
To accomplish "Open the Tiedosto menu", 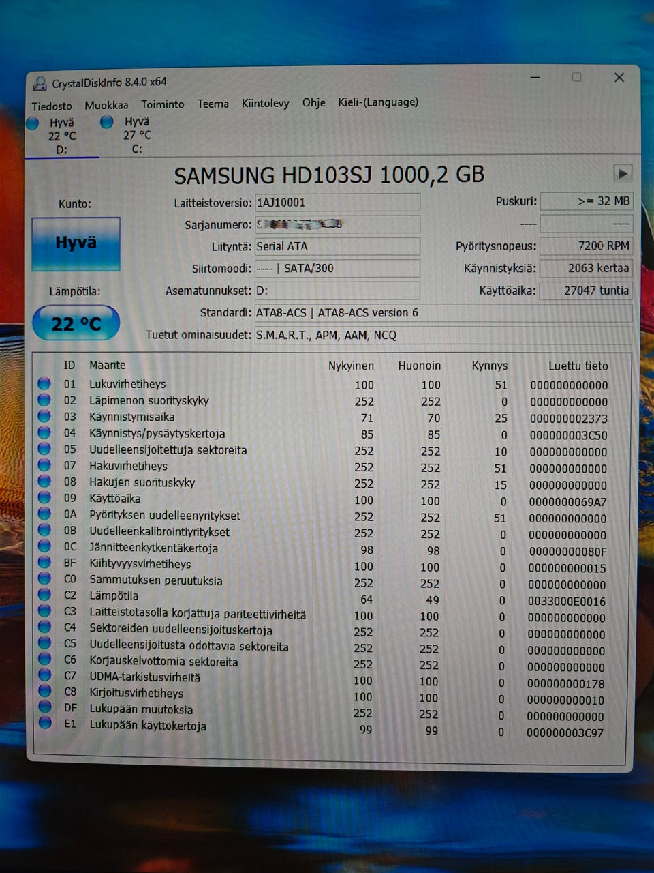I will coord(52,106).
